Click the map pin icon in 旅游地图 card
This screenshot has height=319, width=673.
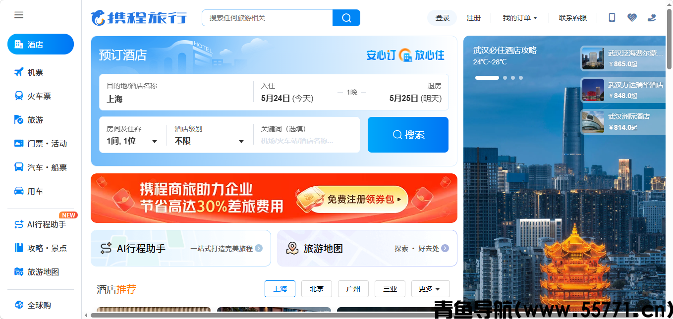point(292,248)
